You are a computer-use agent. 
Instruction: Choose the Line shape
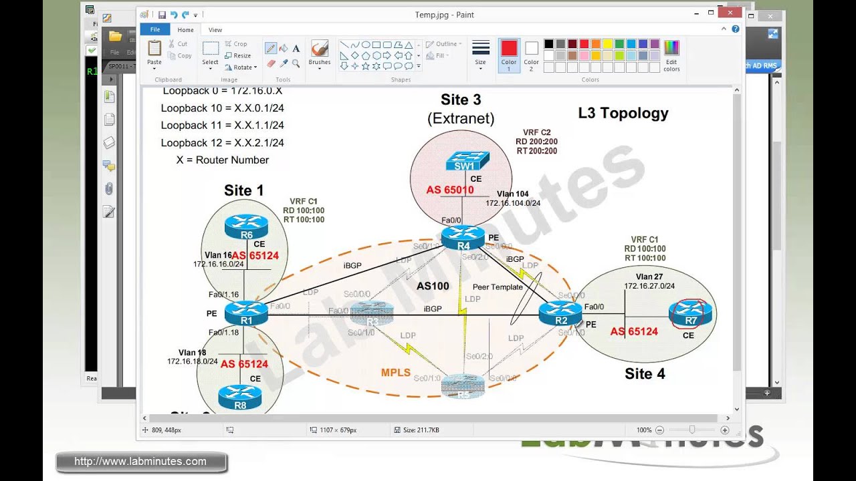point(344,45)
